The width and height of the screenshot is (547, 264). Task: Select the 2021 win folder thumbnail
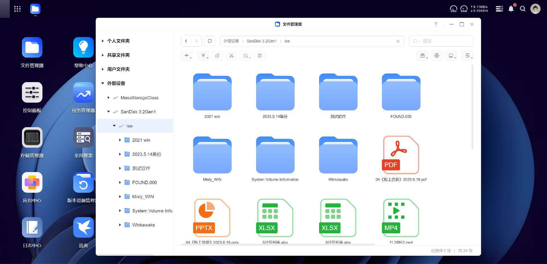[x=212, y=92]
